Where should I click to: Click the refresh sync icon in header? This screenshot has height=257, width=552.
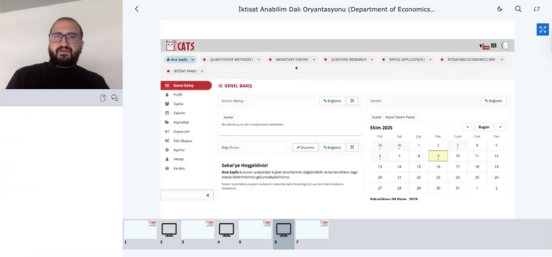[536, 9]
